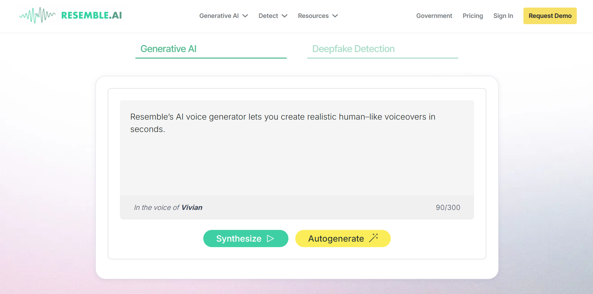Image resolution: width=593 pixels, height=294 pixels.
Task: Open the Generative AI dropdown menu
Action: 224,16
